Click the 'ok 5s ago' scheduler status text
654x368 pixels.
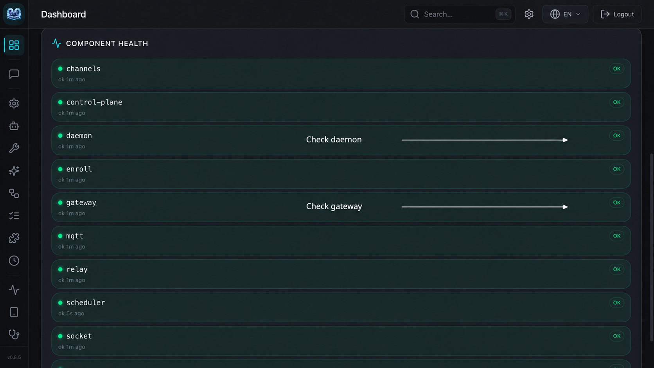click(x=71, y=313)
